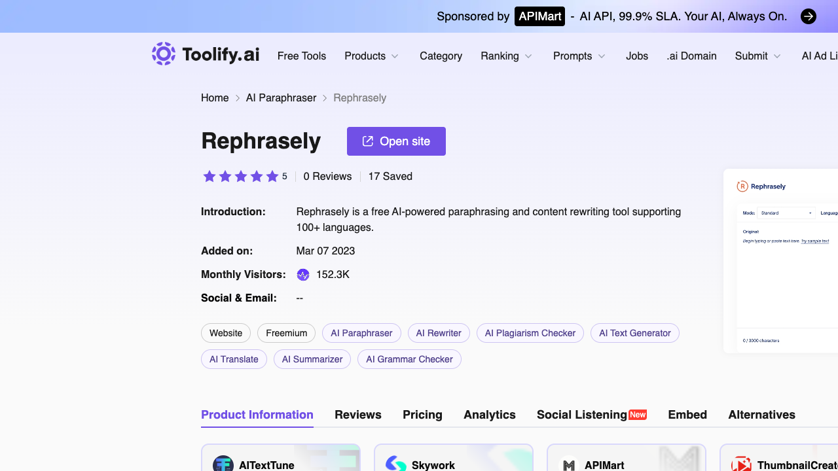
Task: Expand the Prompts dropdown menu
Action: (x=579, y=56)
